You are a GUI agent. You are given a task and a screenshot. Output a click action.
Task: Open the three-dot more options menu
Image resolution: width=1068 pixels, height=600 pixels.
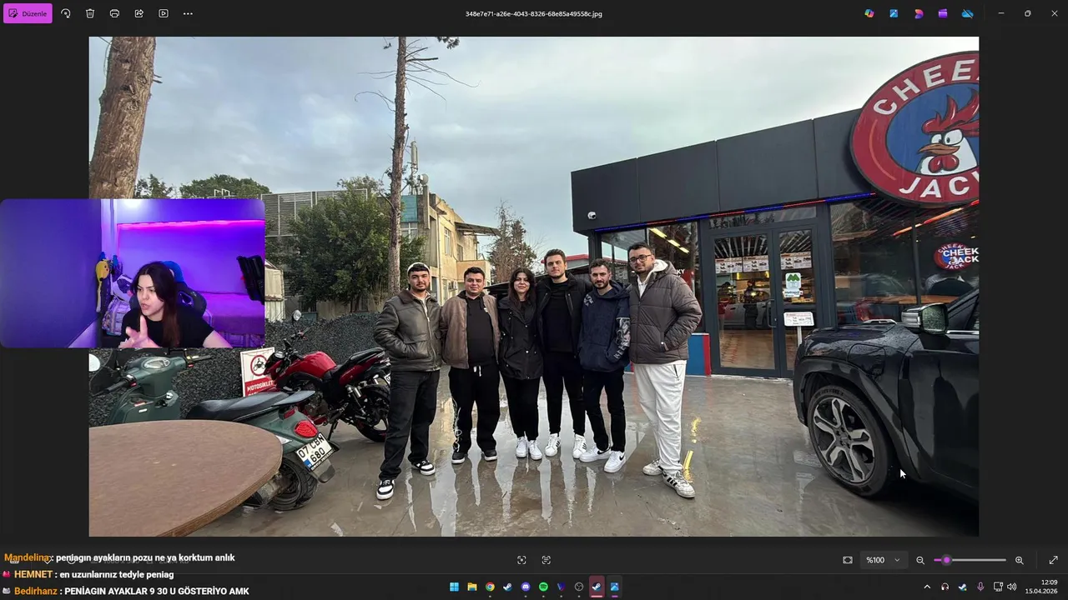(188, 13)
